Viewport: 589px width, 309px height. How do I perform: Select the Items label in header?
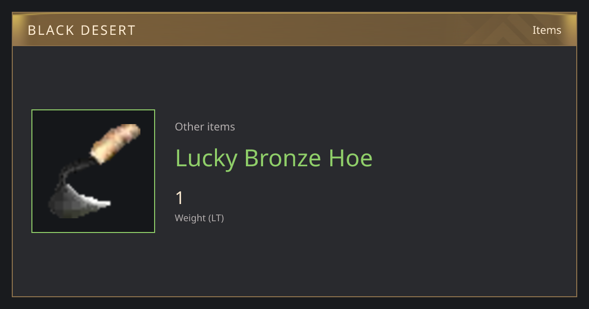[x=547, y=30]
